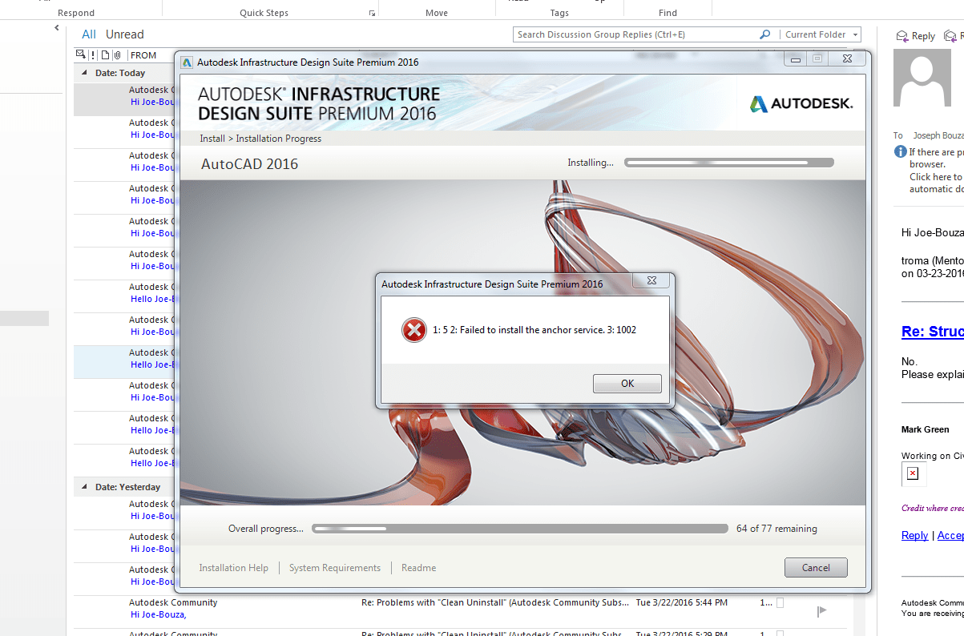
Task: Sort messages by the attachment paperclip icon
Action: [117, 54]
